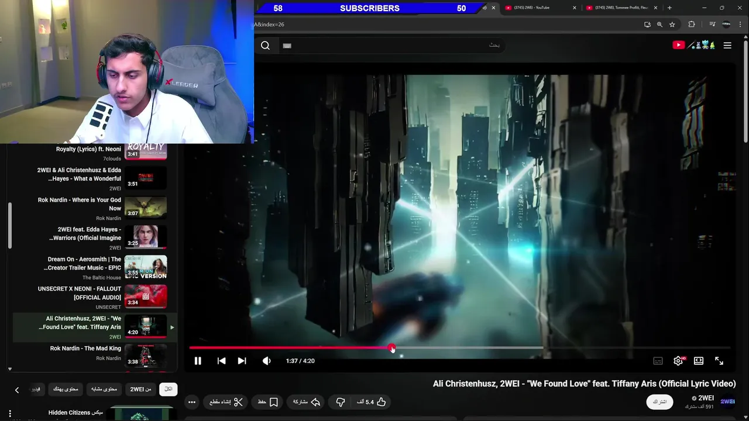
Task: Click playlist scrollbar down arrow
Action: [10, 369]
